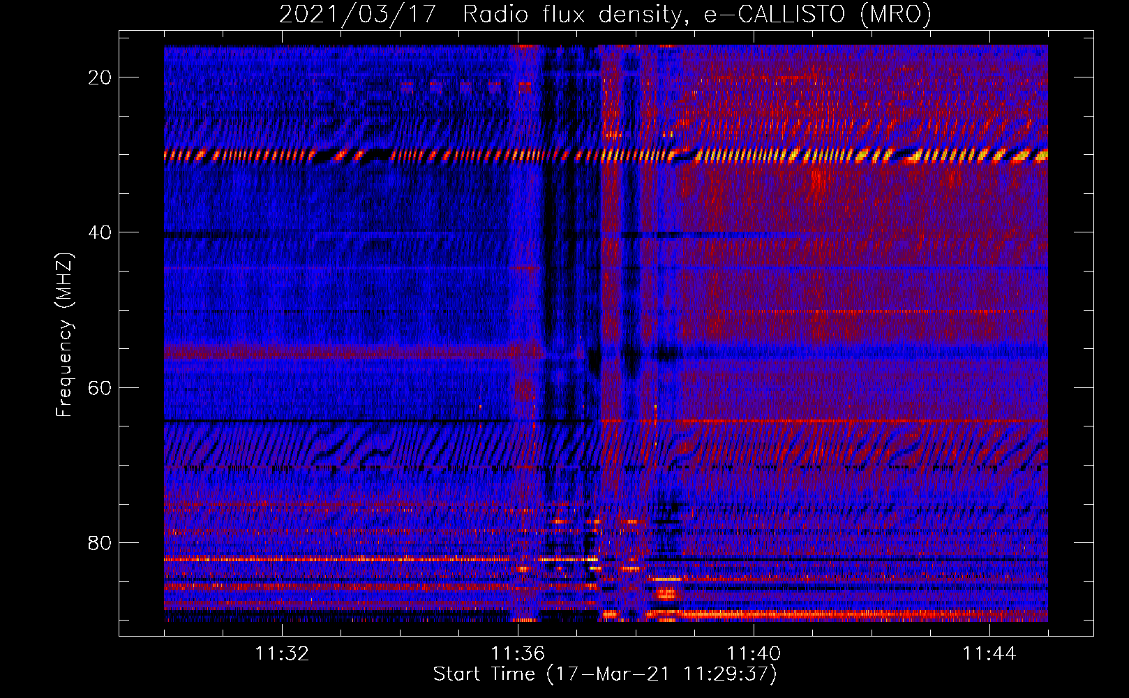
Task: Click the "20" frequency tick label
Action: click(100, 77)
